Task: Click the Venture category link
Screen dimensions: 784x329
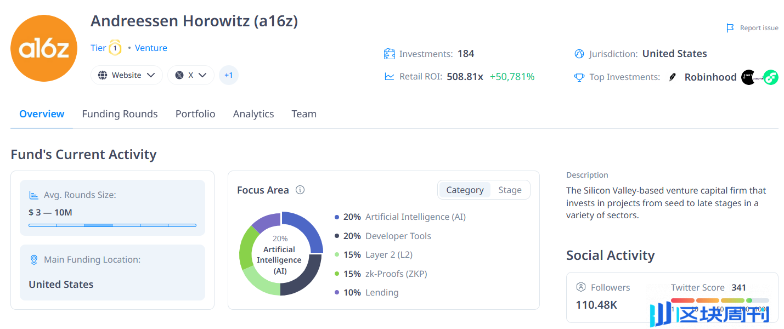Action: coord(151,48)
